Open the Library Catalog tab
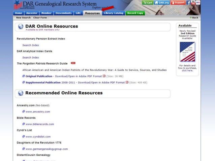 point(114,13)
